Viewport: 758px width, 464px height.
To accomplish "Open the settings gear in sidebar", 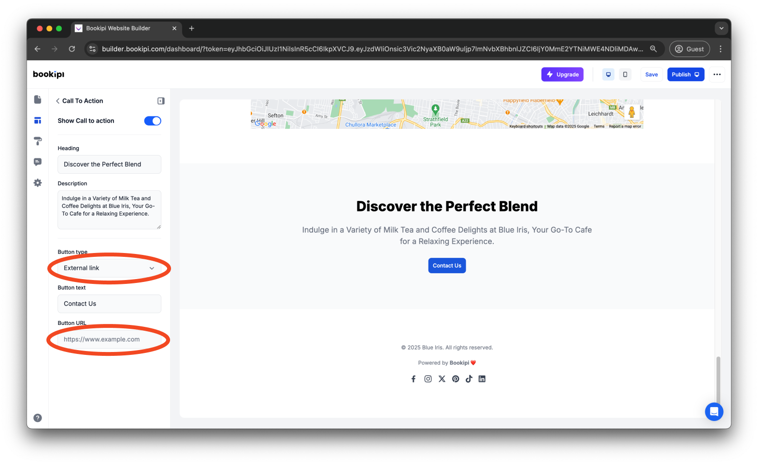I will tap(38, 183).
